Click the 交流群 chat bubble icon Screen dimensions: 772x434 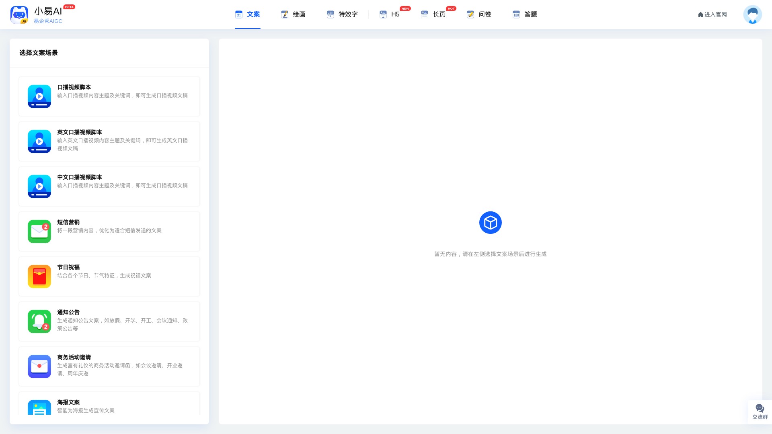760,408
